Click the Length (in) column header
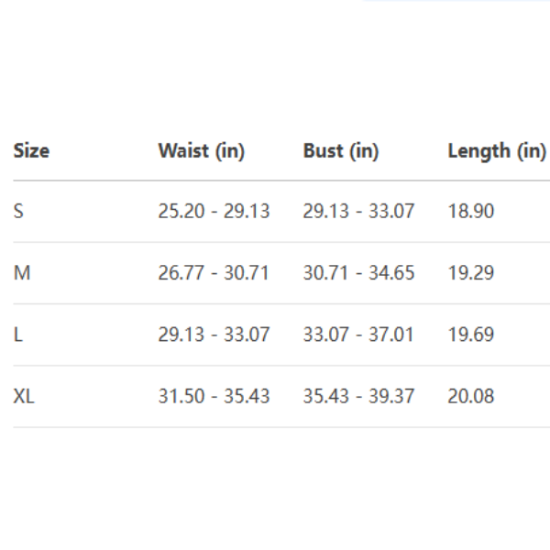 pos(496,151)
